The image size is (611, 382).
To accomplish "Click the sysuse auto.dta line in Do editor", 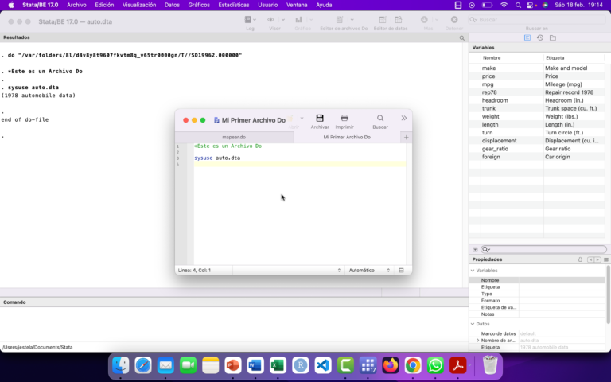I will (217, 158).
